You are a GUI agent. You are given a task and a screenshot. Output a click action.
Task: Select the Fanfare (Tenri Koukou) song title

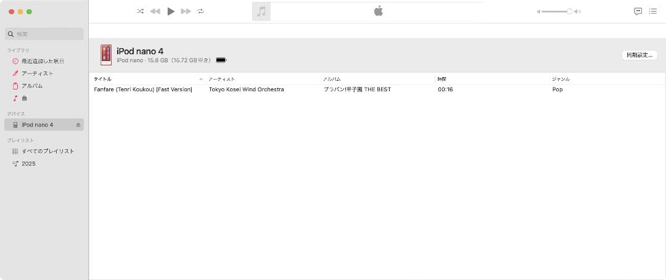tap(143, 89)
